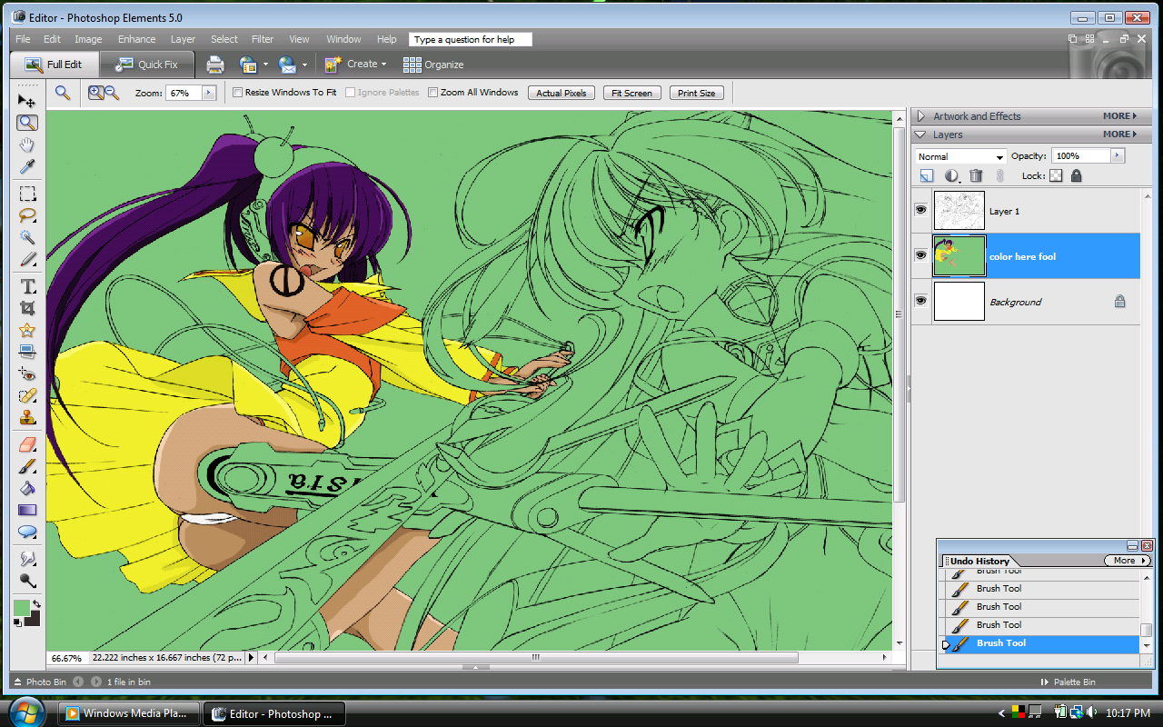
Task: Reset default black and white colors
Action: pos(17,622)
